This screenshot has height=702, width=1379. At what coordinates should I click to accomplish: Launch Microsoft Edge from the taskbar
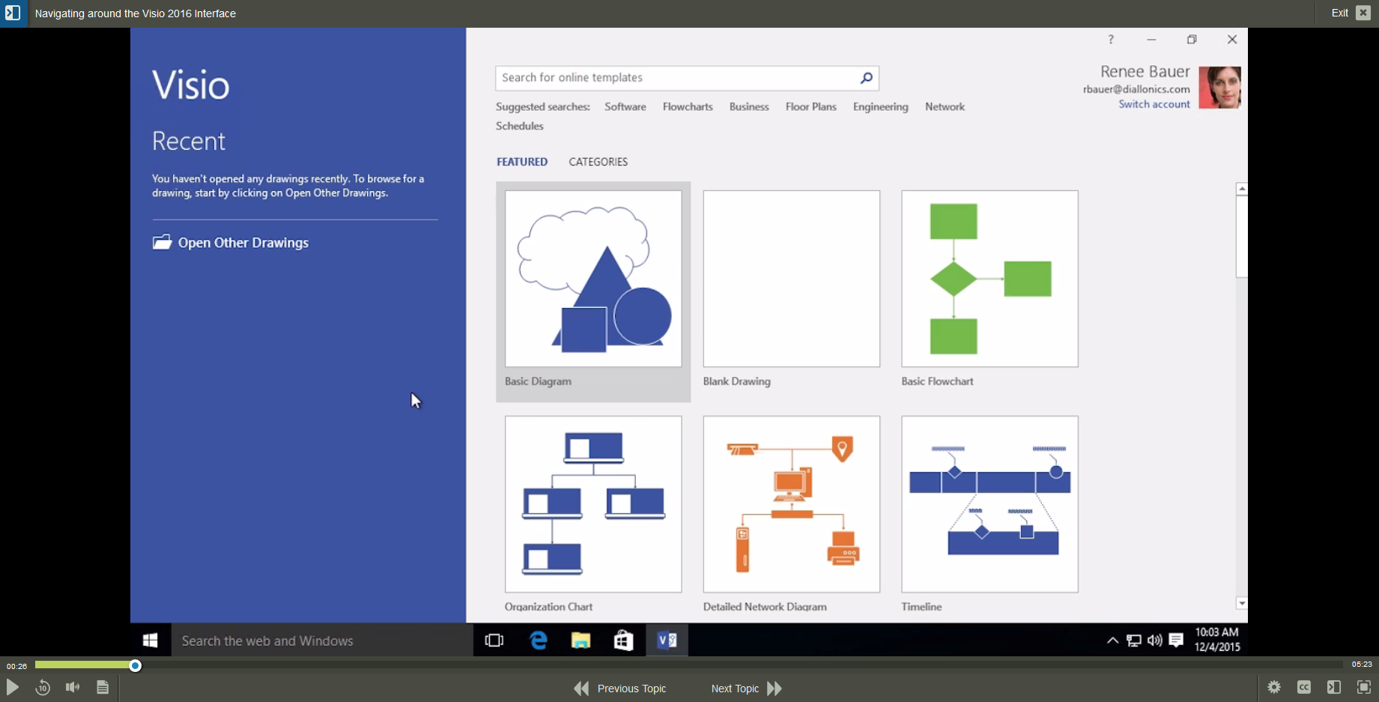[538, 641]
